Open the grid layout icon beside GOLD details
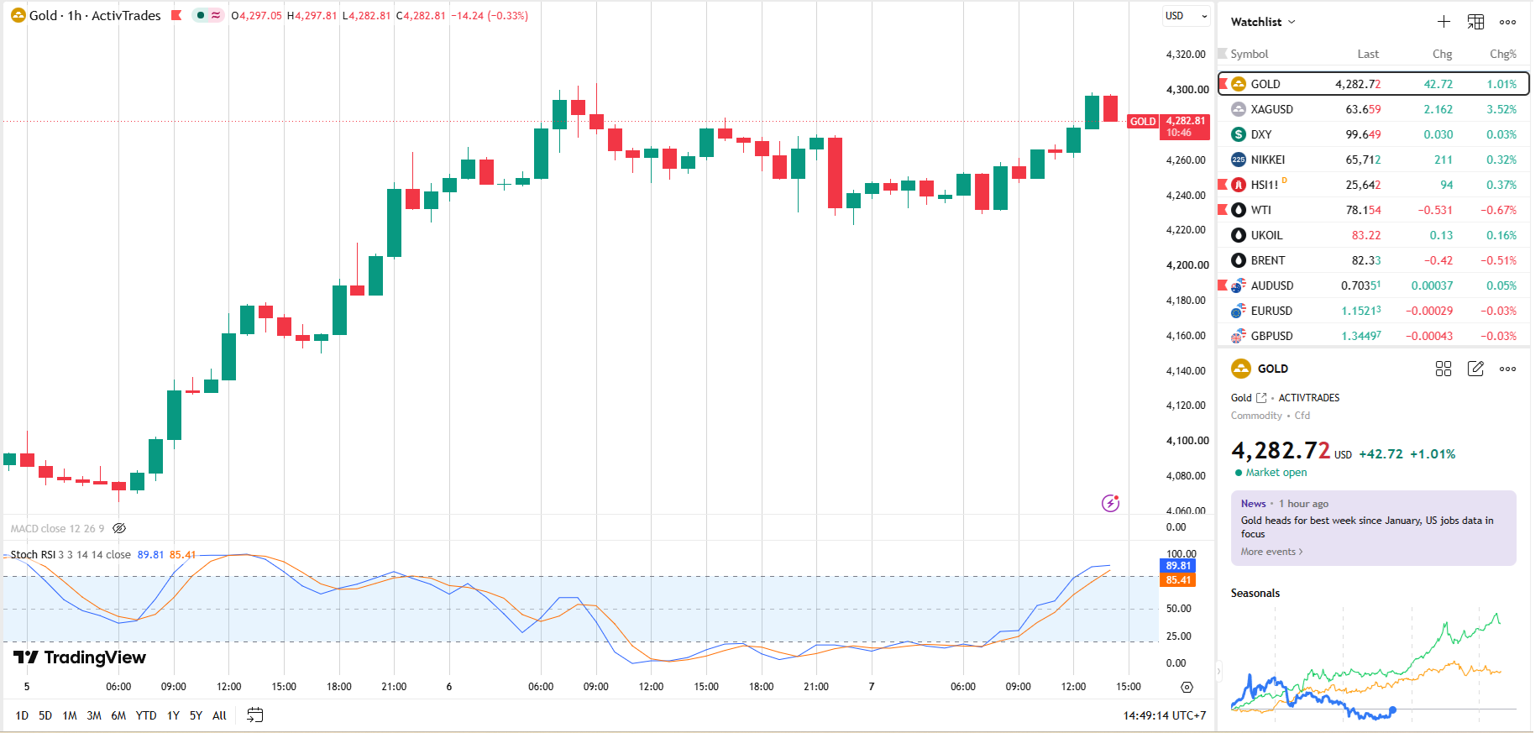Image resolution: width=1535 pixels, height=733 pixels. [1443, 369]
